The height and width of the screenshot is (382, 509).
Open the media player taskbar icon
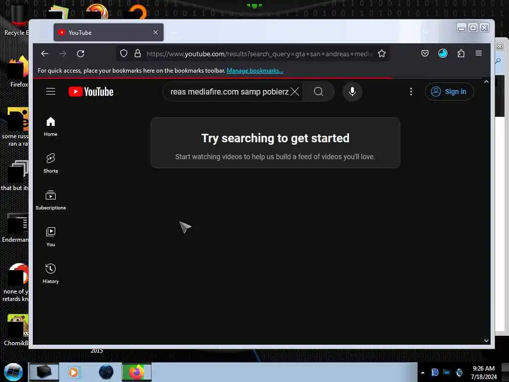[x=74, y=372]
